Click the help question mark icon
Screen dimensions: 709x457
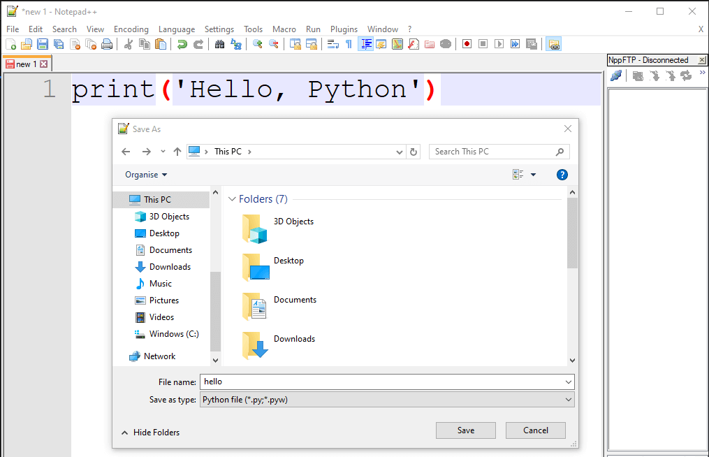coord(562,175)
